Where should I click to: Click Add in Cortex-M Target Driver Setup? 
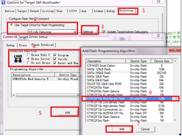(68, 112)
